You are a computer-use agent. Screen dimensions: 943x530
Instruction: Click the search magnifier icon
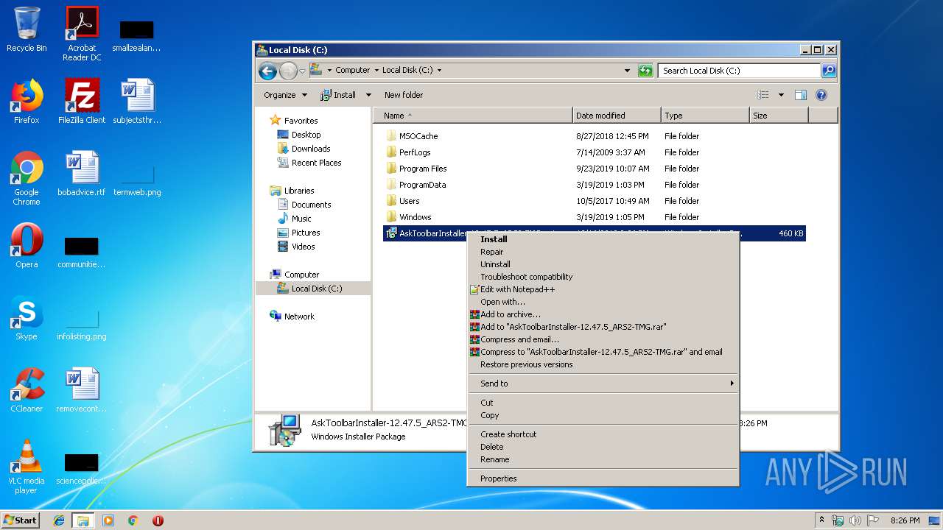pos(828,71)
